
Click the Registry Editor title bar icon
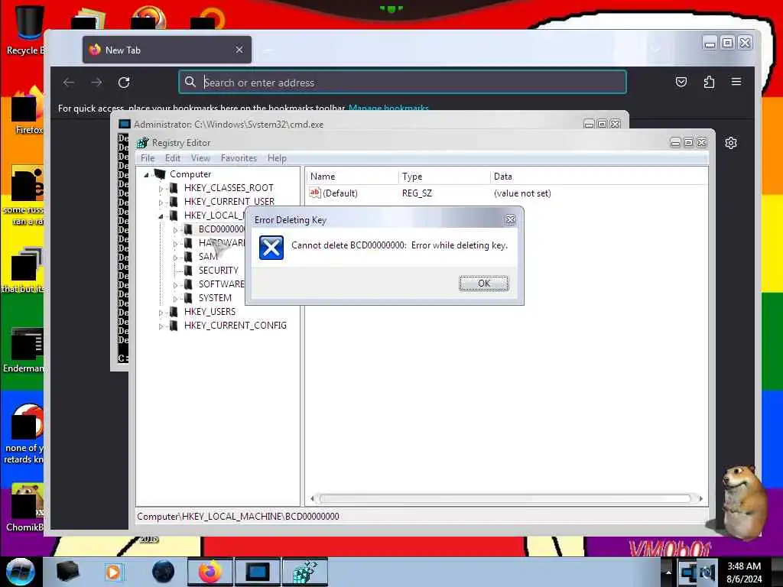(143, 143)
